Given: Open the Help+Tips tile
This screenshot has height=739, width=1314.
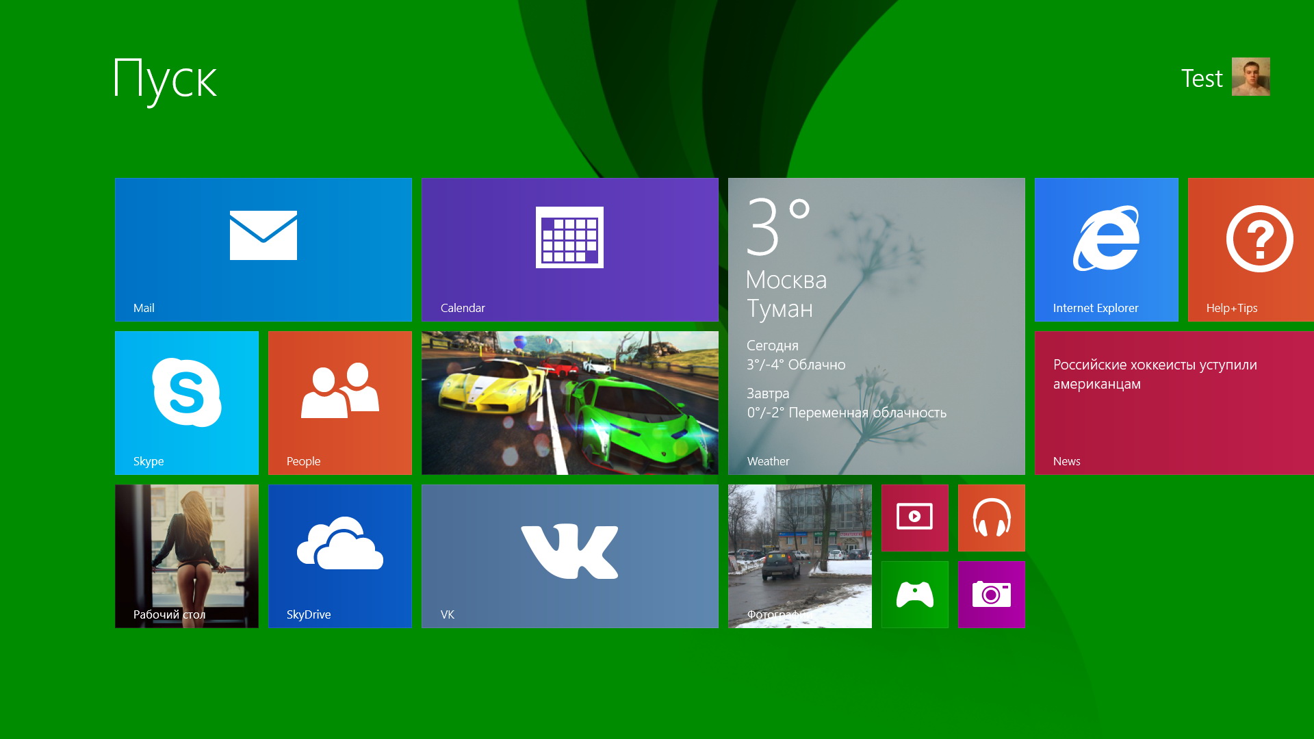Looking at the screenshot, I should coord(1251,250).
